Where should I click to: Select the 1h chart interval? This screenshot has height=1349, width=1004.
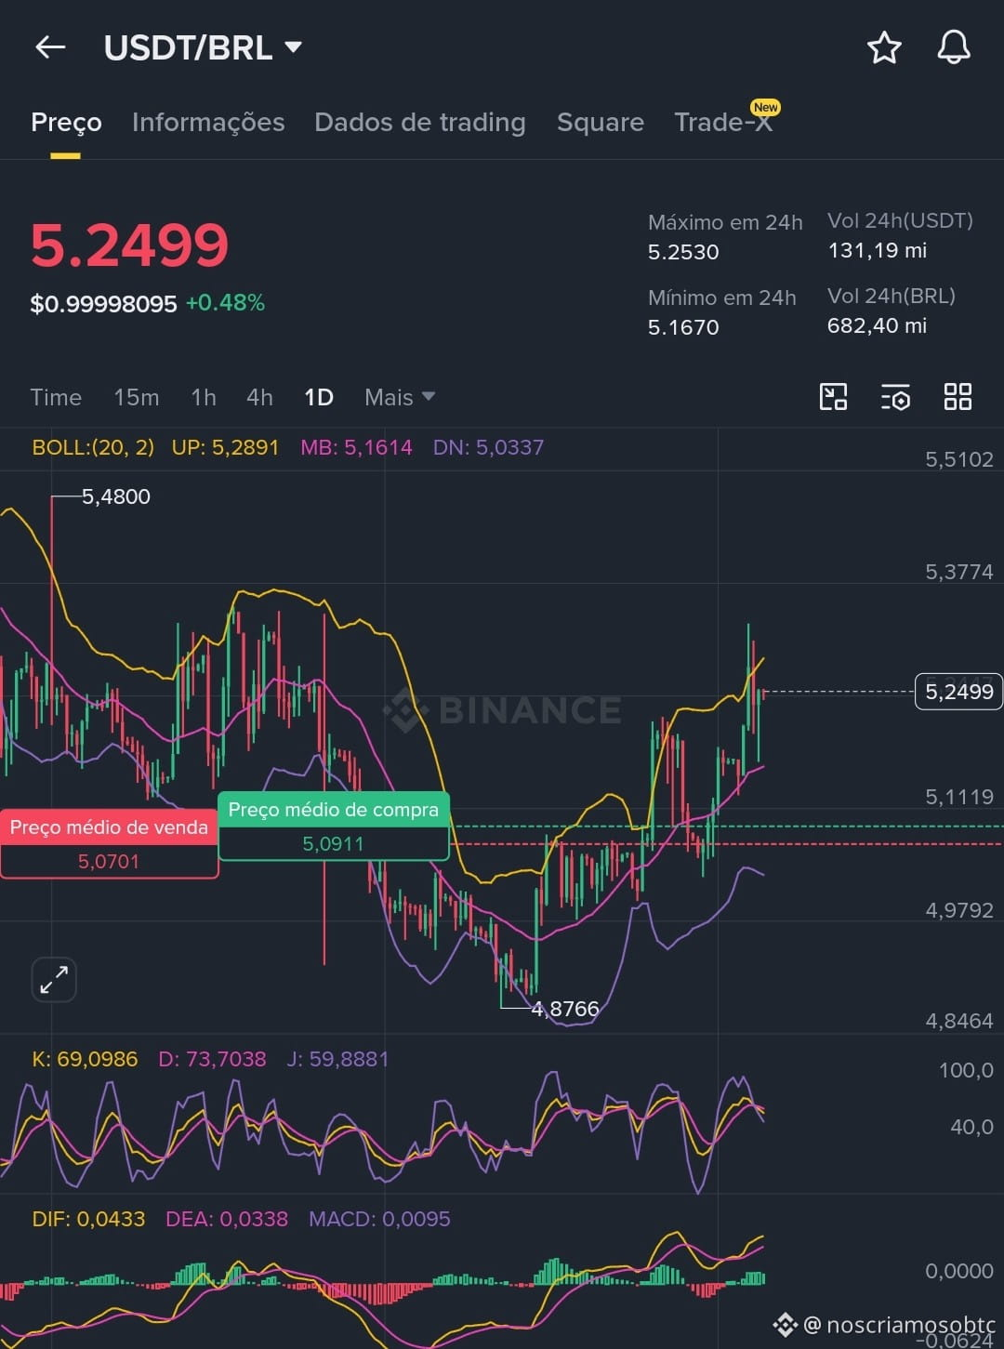click(204, 397)
